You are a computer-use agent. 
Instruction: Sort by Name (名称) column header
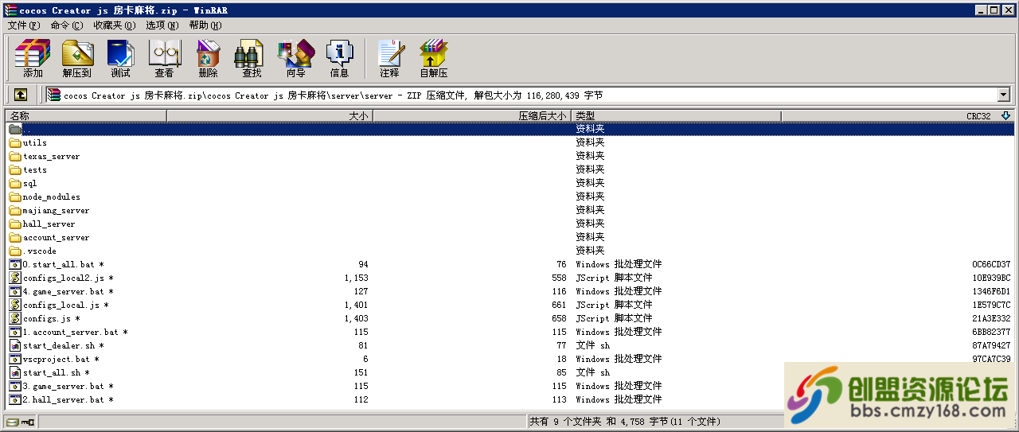pyautogui.click(x=86, y=115)
